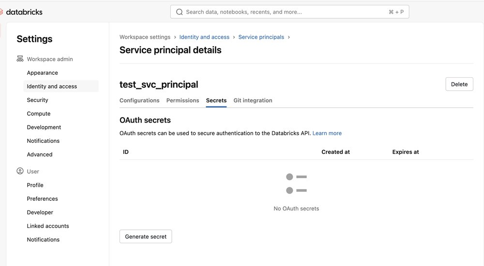Open Compute settings section
Viewport: 484px width, 266px height.
(39, 113)
